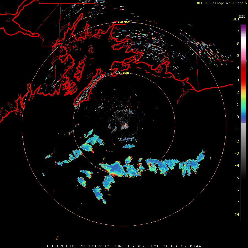The image size is (248, 248).
Task: Pick the purple top end of colorbar
Action: click(243, 26)
